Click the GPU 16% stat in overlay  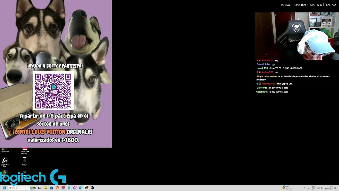click(x=300, y=5)
